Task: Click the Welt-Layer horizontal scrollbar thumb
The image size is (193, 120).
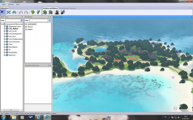Action: click(x=11, y=110)
